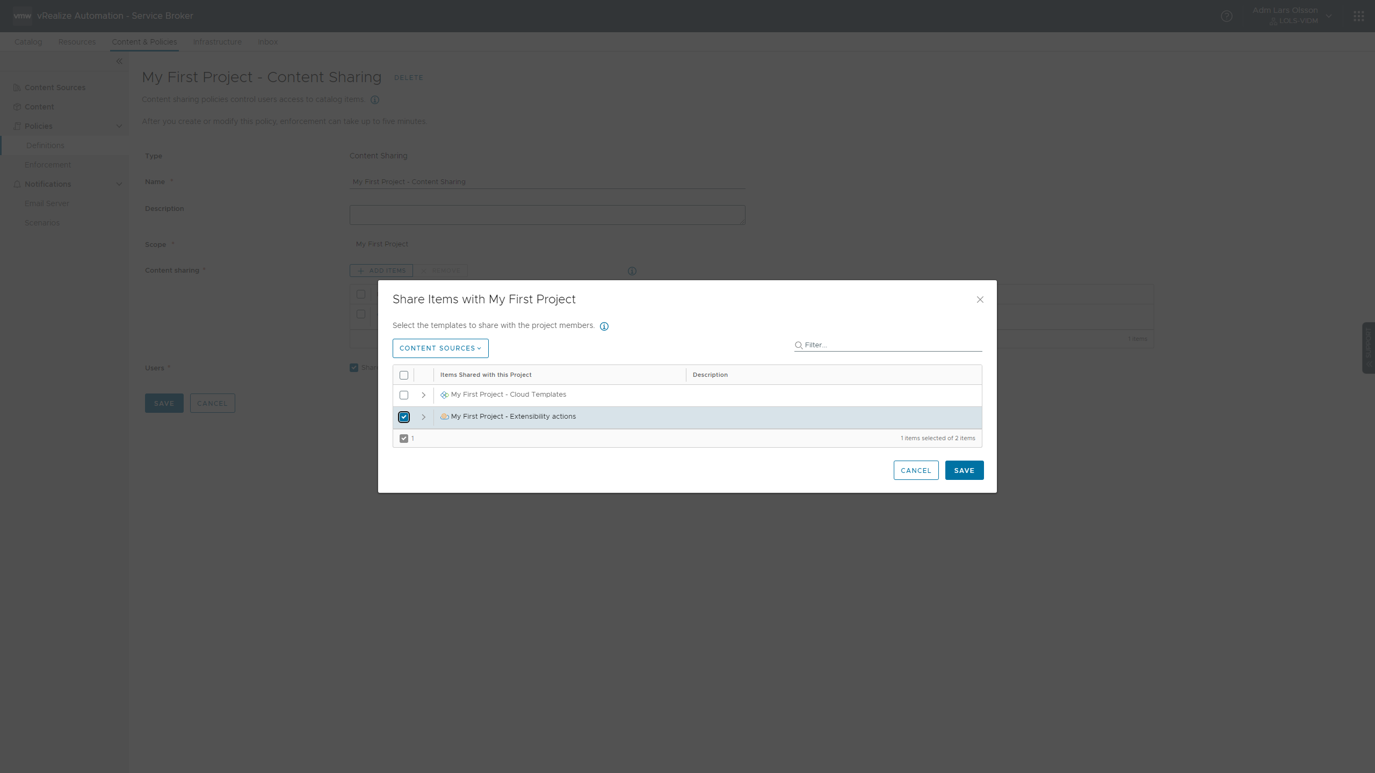Click 'Items Shared with this Project' column header
1375x773 pixels.
point(486,375)
